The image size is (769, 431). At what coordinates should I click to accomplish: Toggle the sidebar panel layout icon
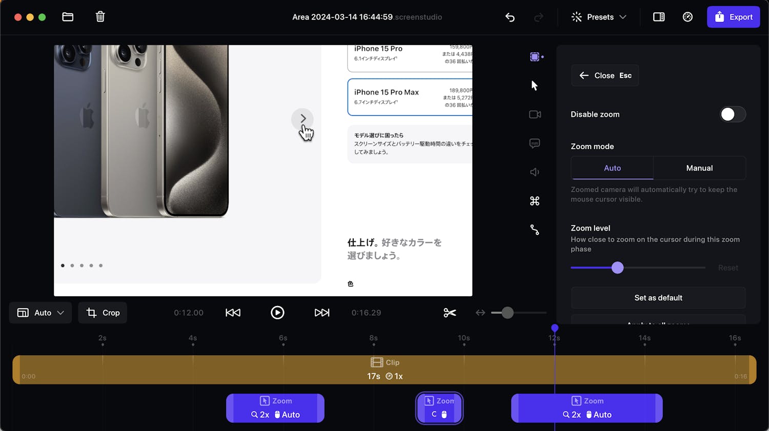tap(659, 17)
